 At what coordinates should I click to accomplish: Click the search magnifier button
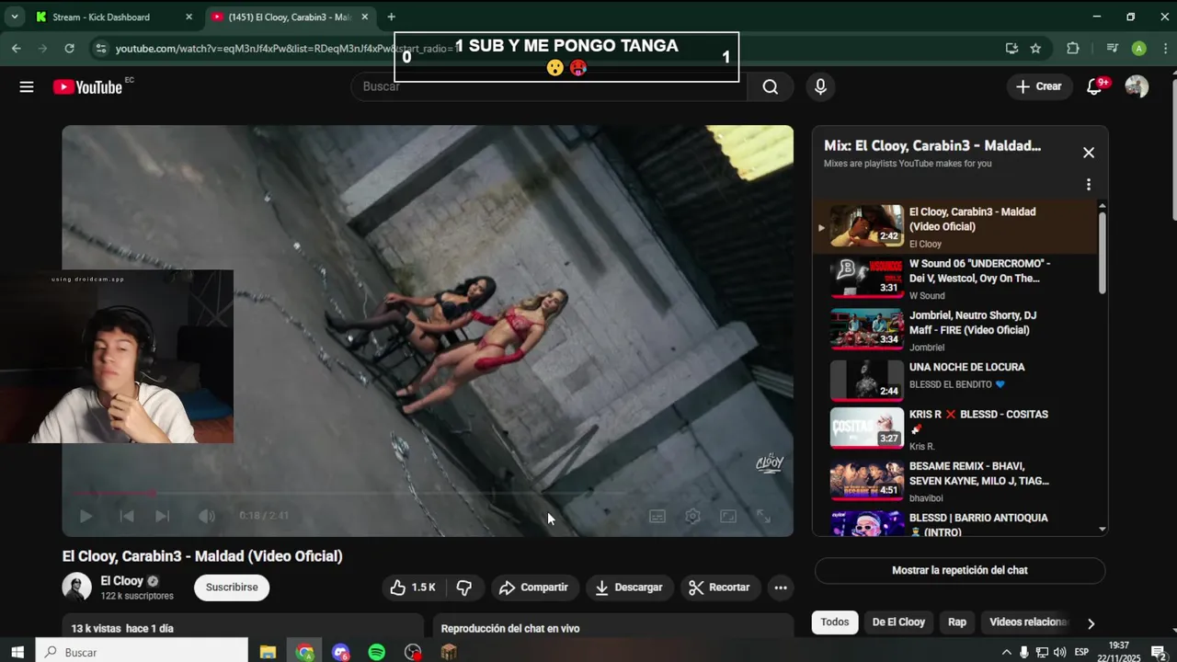[770, 86]
